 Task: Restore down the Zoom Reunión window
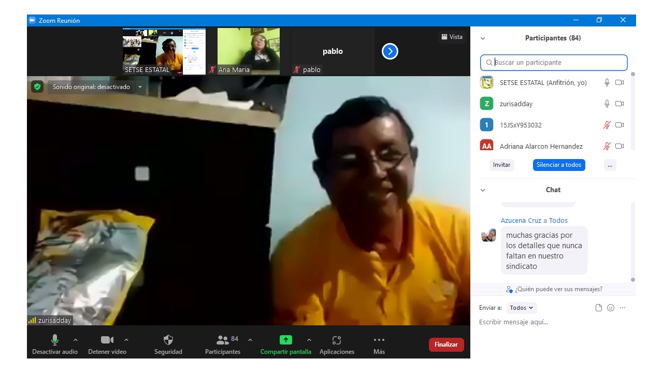599,20
